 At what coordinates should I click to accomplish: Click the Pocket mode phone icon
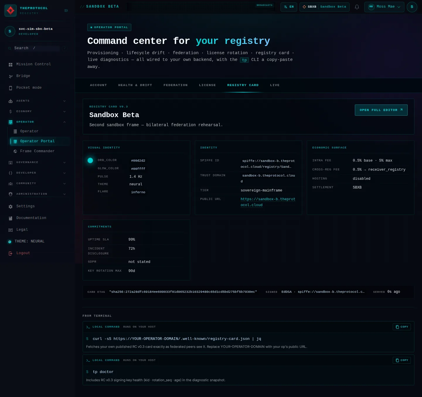pos(11,88)
